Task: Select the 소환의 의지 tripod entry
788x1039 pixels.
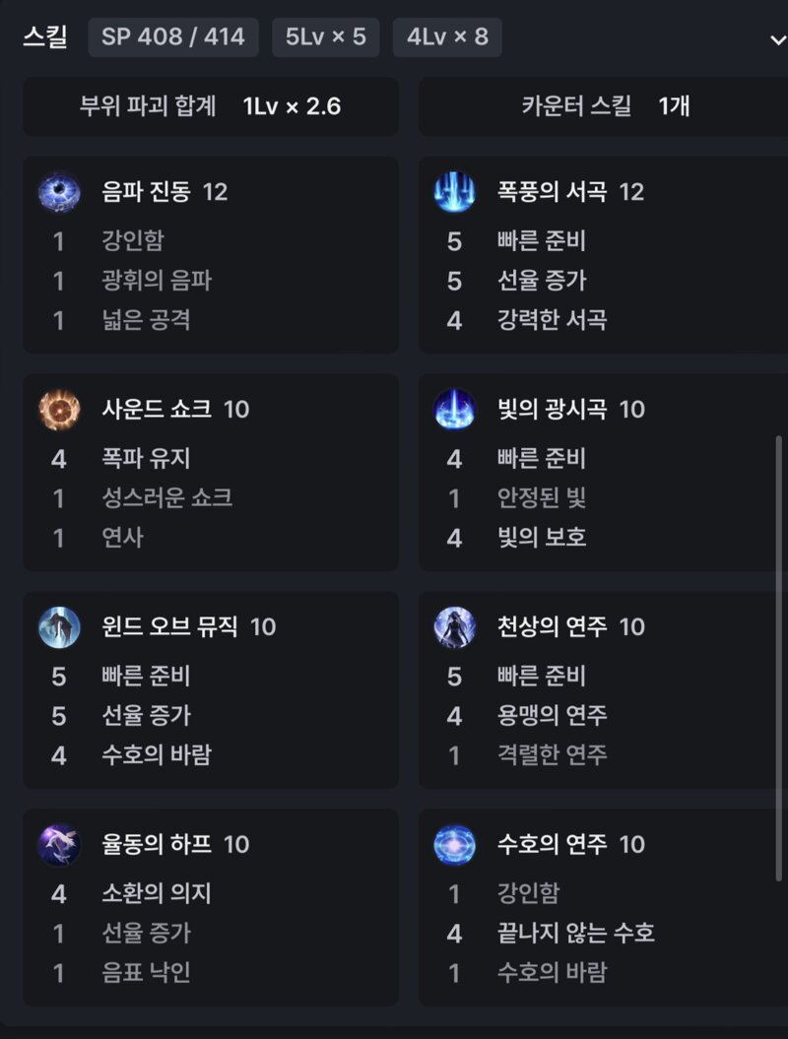Action: click(x=157, y=893)
